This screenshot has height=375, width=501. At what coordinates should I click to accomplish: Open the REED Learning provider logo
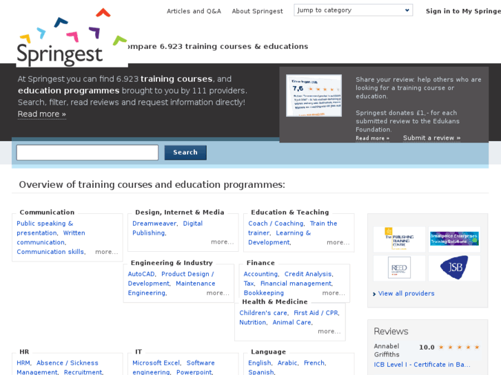tap(399, 268)
